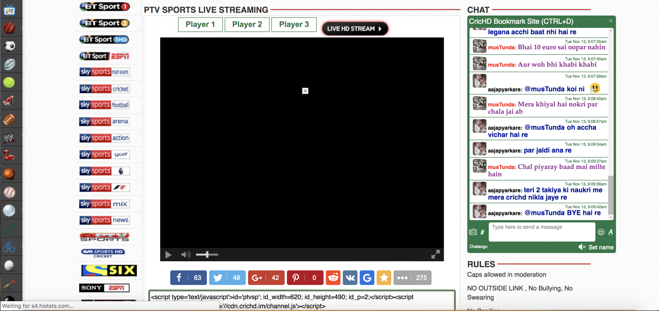
Task: Open the tennis ball category icon
Action: pos(9,83)
